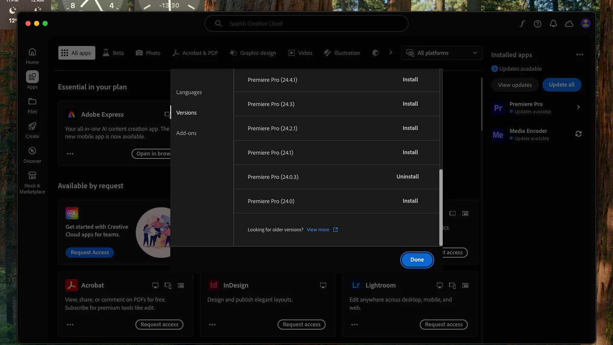
Task: Select Languages in the dialog sidebar
Action: click(189, 92)
